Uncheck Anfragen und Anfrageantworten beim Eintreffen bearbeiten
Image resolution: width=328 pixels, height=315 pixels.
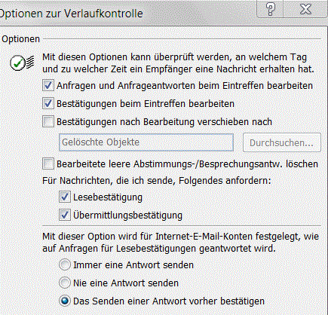coord(48,85)
